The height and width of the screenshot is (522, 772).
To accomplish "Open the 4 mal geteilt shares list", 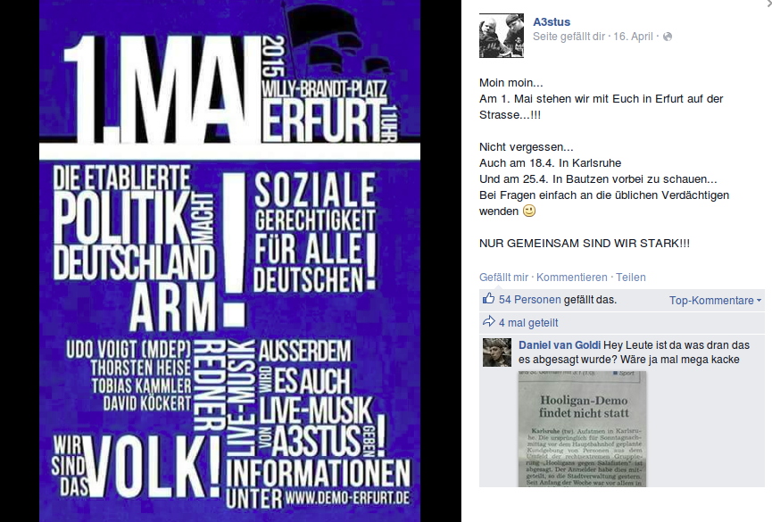I will [x=528, y=323].
